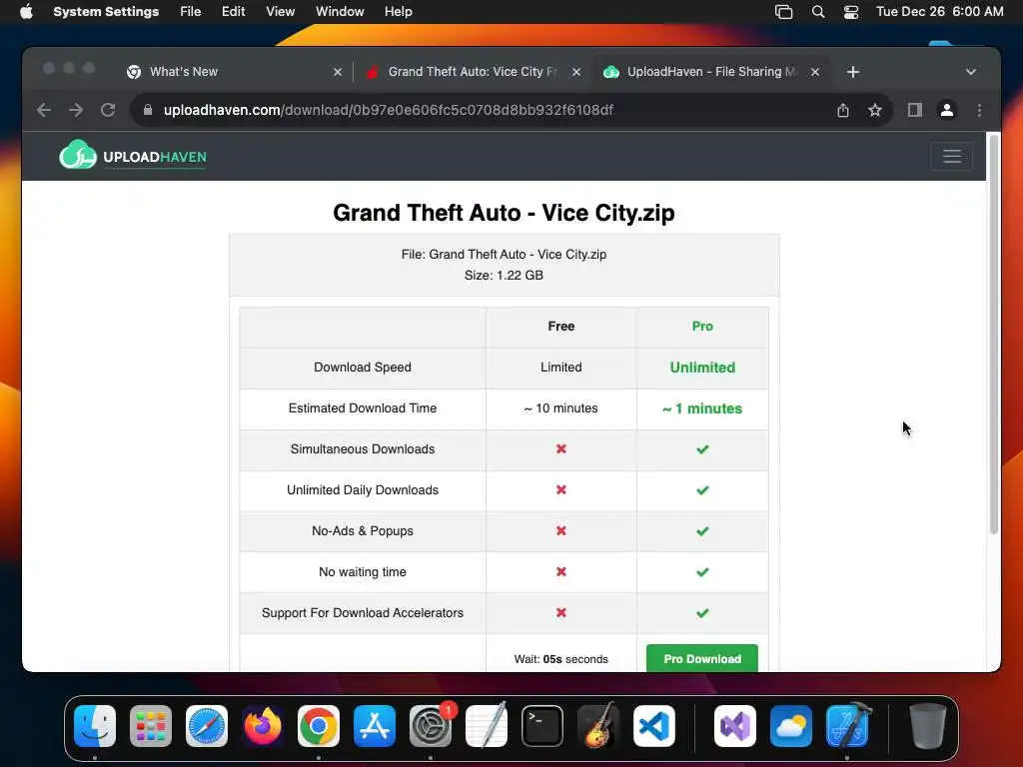The width and height of the screenshot is (1023, 767).
Task: Open Xcode from the Dock
Action: pyautogui.click(x=847, y=726)
